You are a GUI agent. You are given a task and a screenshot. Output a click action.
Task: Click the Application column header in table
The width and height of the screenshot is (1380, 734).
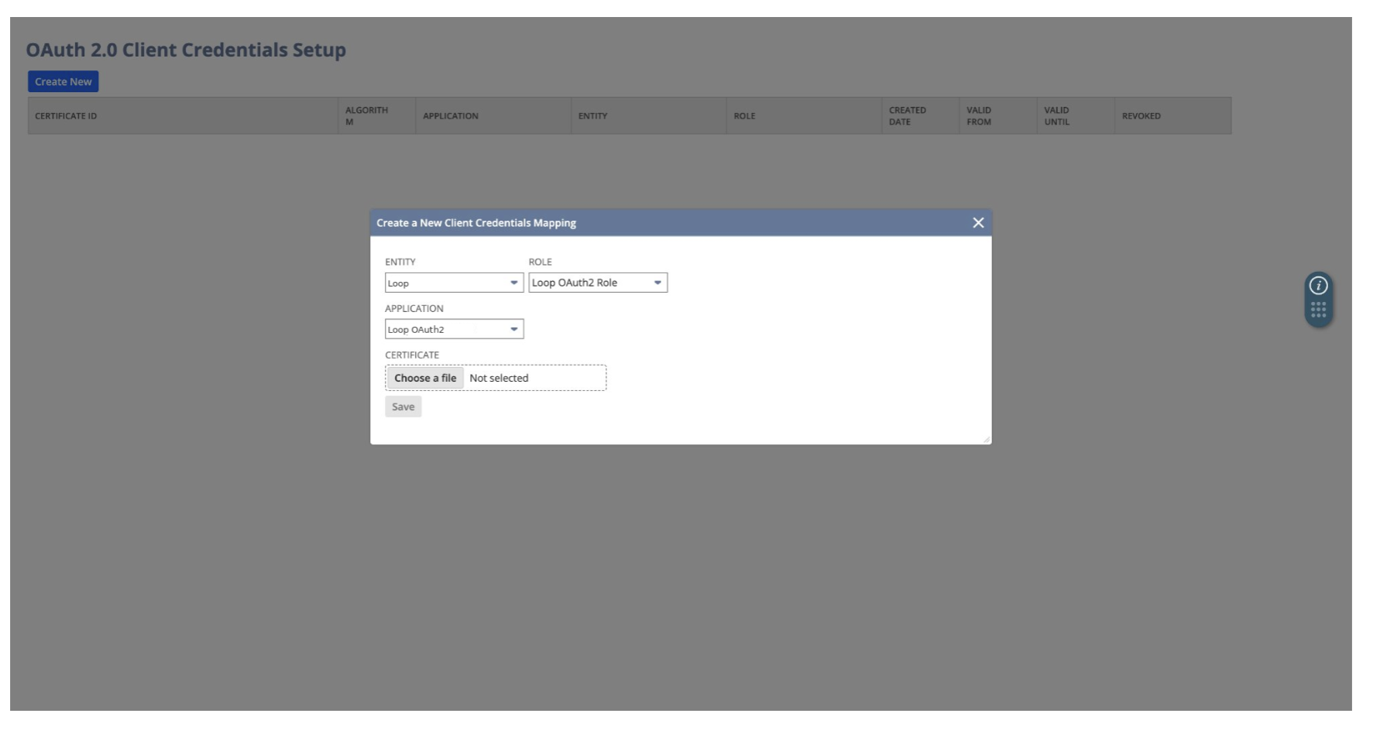pyautogui.click(x=451, y=116)
